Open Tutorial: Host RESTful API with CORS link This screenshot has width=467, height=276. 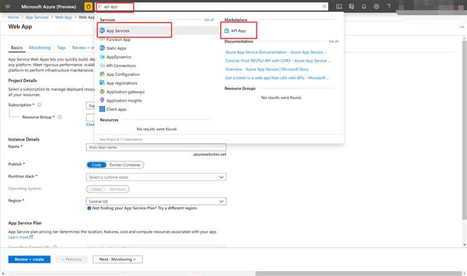pyautogui.click(x=278, y=60)
